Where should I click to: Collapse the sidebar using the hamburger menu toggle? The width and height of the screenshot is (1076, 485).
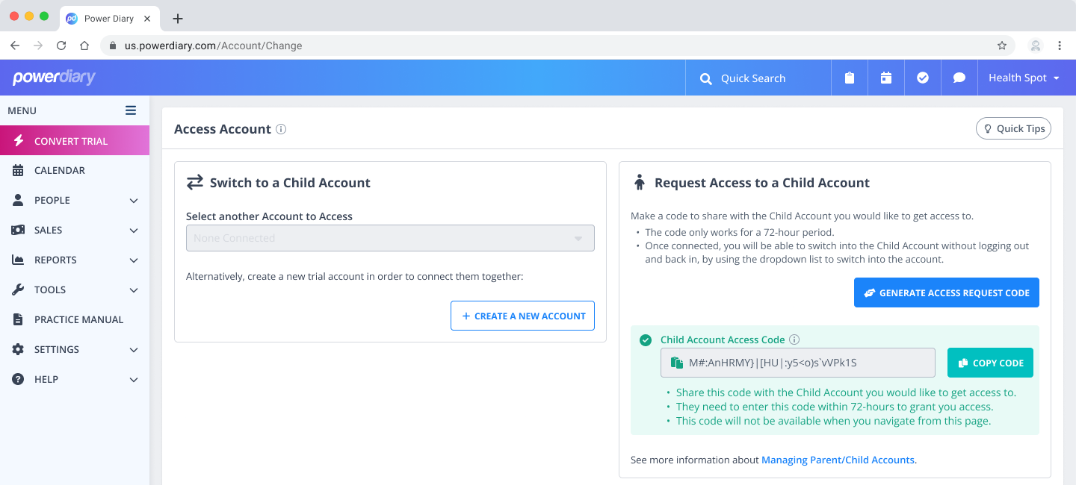pos(131,110)
